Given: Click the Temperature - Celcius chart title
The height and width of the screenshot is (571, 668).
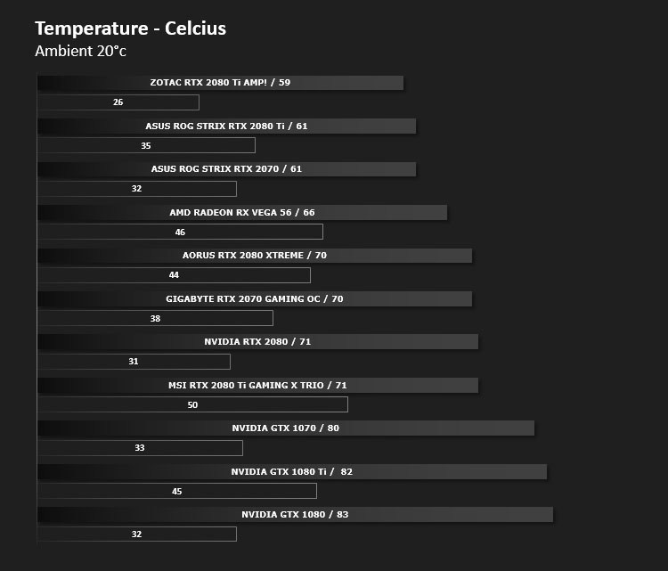Looking at the screenshot, I should point(130,29).
